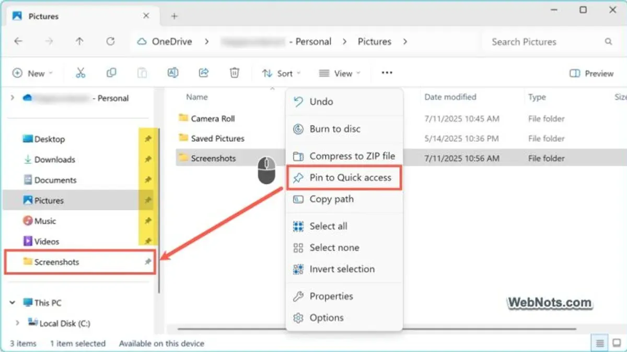Click Pictures in the address breadcrumb
The height and width of the screenshot is (352, 627).
pos(374,42)
